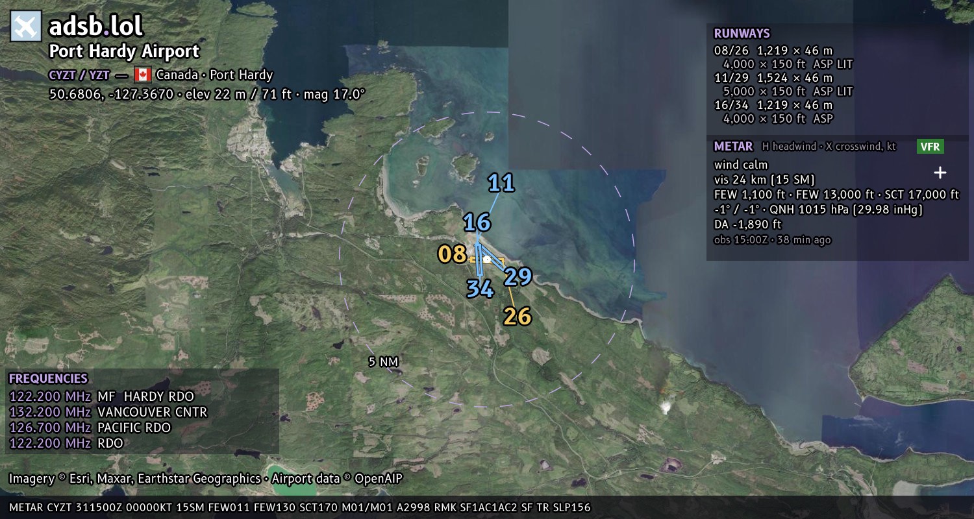Screen dimensions: 974x519
Task: Click the CYZT / YZT airport code
Action: point(79,75)
